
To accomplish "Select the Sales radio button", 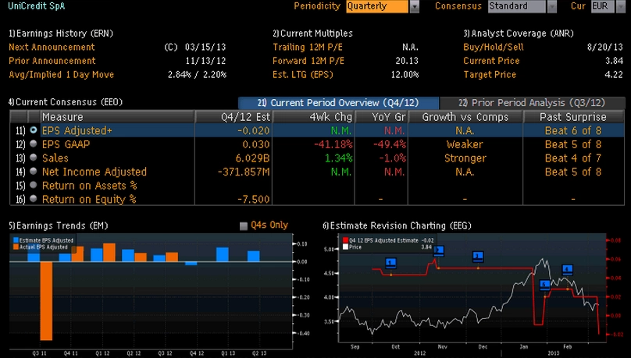I will click(x=34, y=158).
